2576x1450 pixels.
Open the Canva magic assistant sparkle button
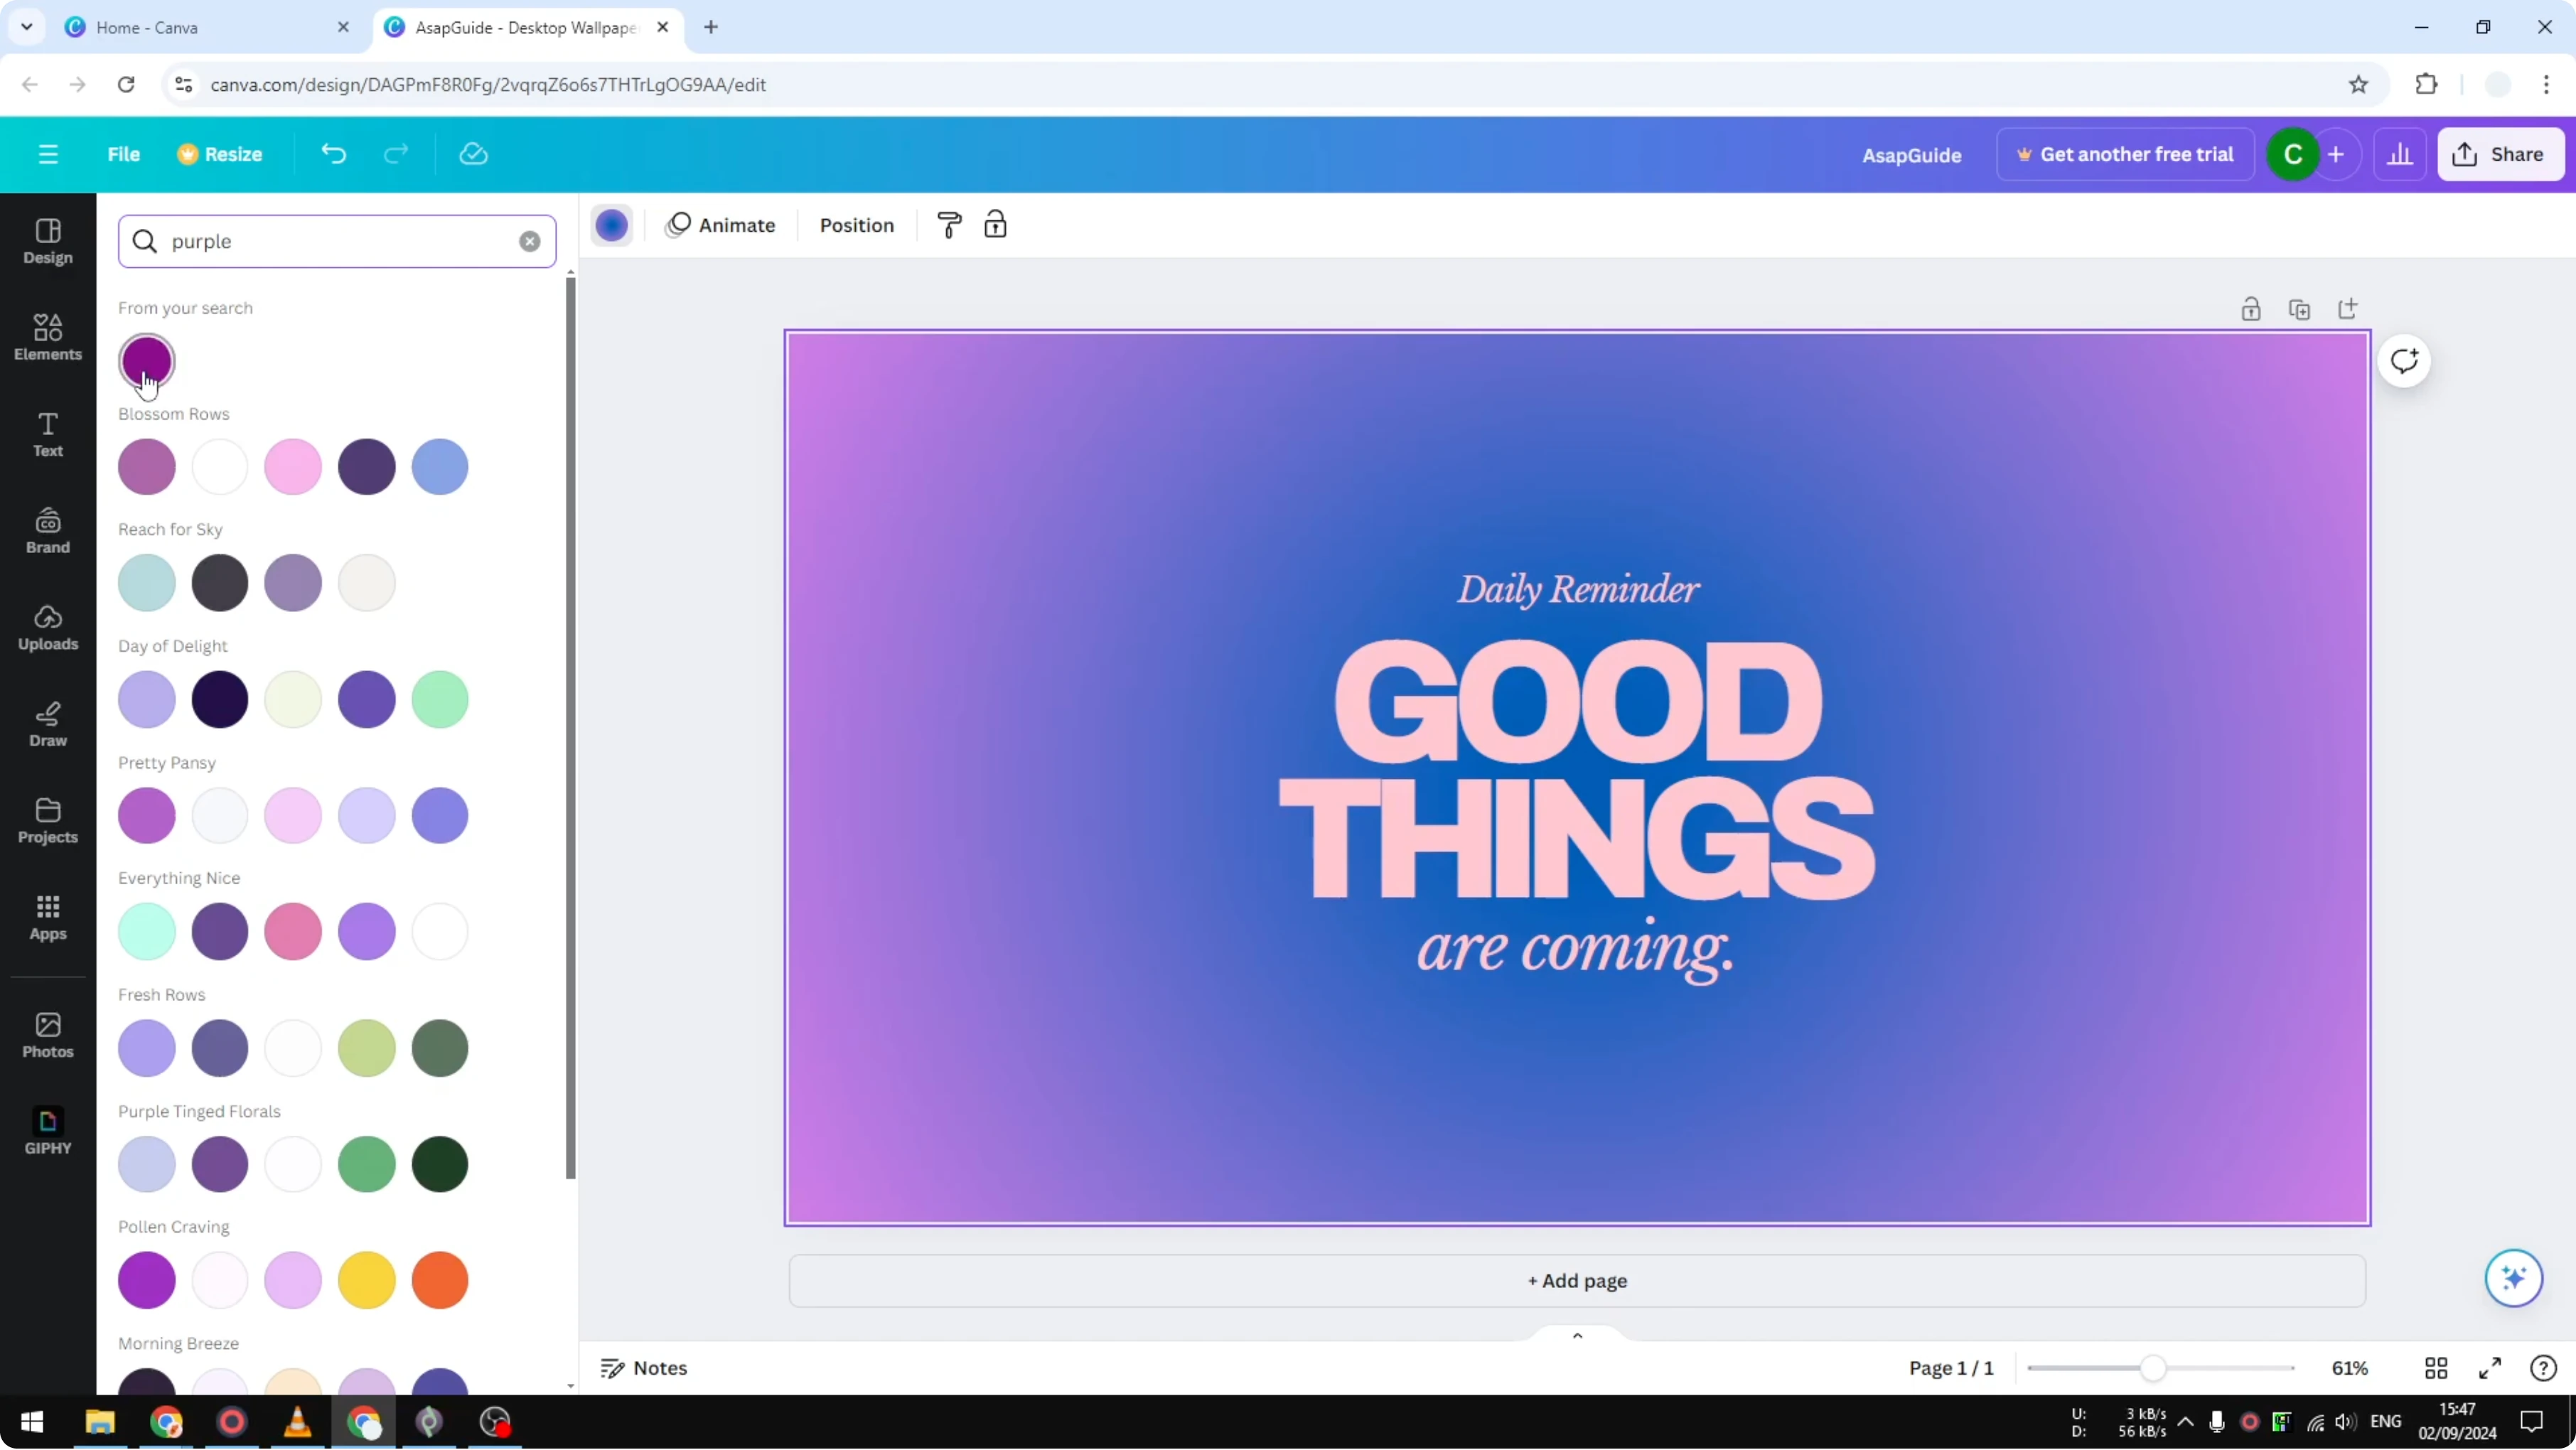(x=2514, y=1278)
